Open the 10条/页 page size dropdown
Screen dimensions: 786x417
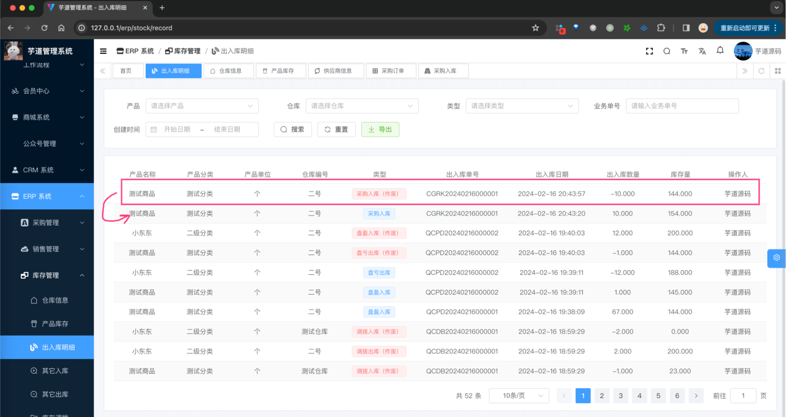coord(519,396)
